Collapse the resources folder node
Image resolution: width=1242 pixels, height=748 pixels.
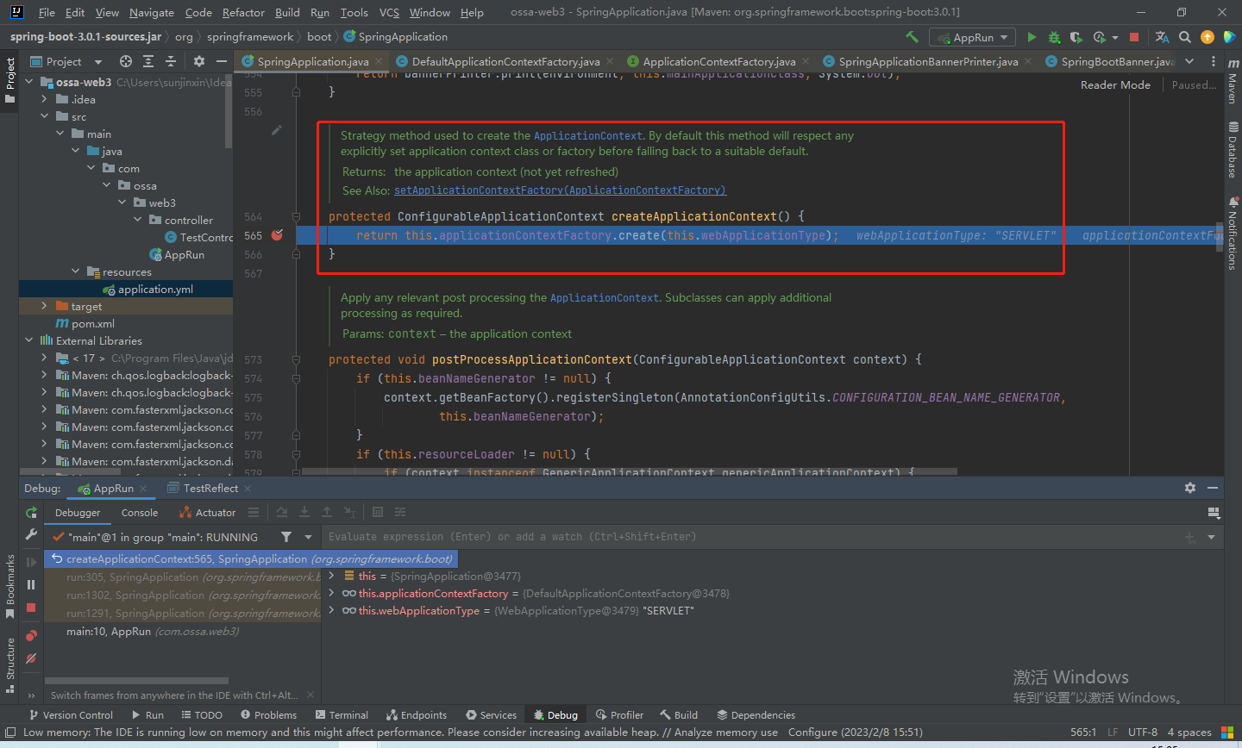(x=76, y=271)
